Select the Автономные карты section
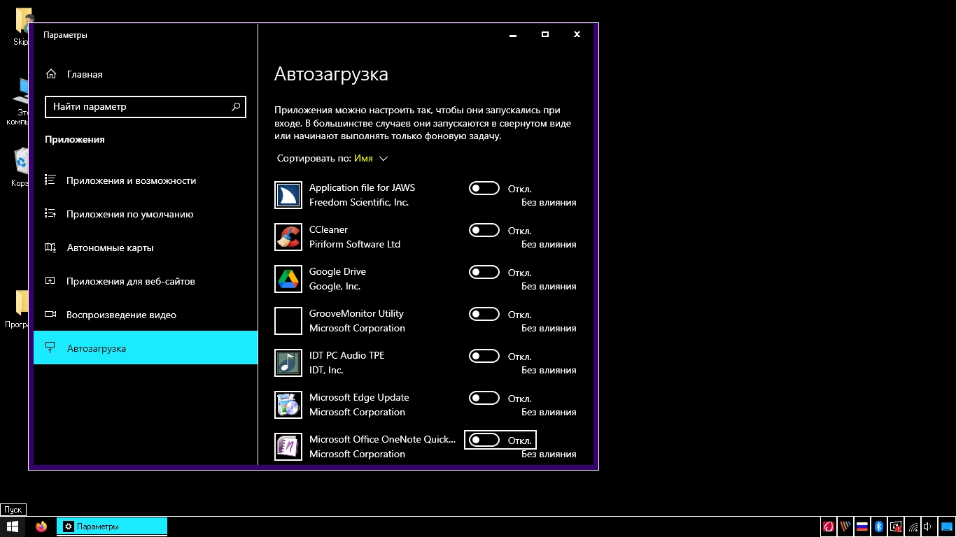This screenshot has width=956, height=537. 146,248
